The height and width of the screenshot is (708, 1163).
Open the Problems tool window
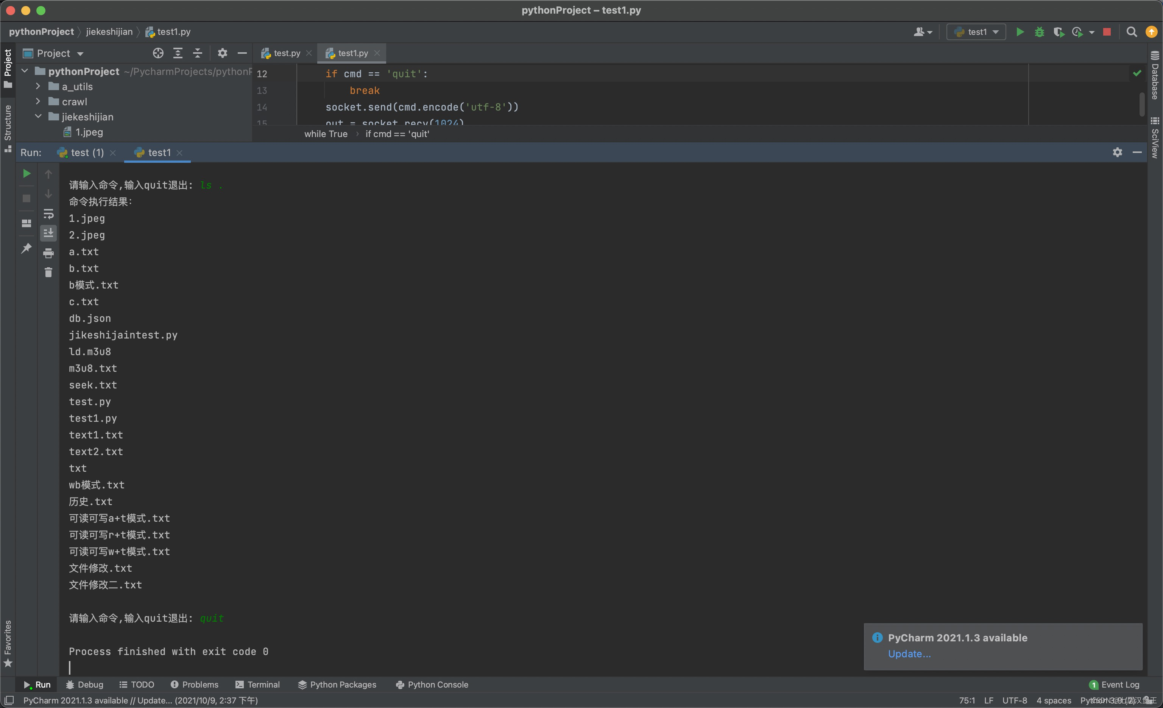[x=195, y=685]
